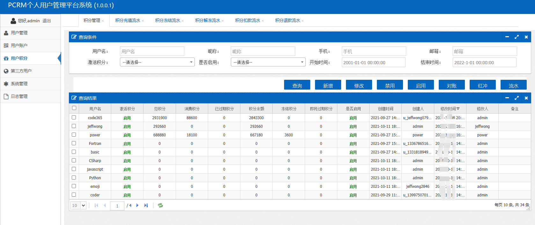Click the green refresh icon in pagination bar
The image size is (535, 225).
160,205
